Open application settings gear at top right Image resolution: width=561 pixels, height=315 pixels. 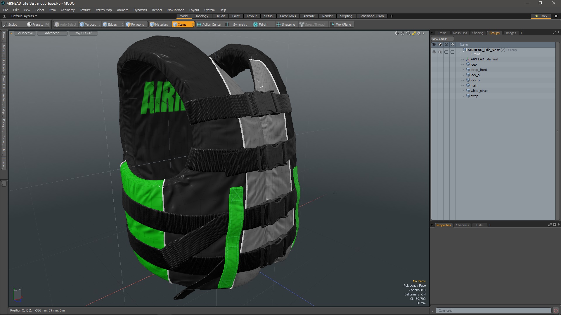[x=556, y=16]
